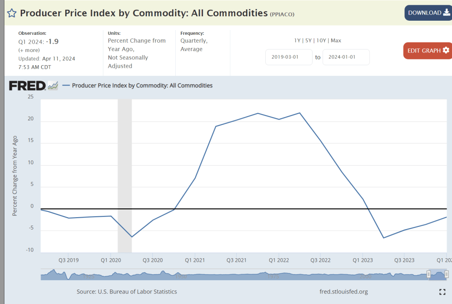Click the gear icon in Edit Graph
This screenshot has height=304, width=452.
point(446,50)
